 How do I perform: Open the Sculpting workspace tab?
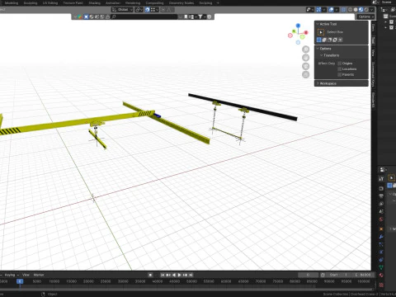click(x=31, y=2)
